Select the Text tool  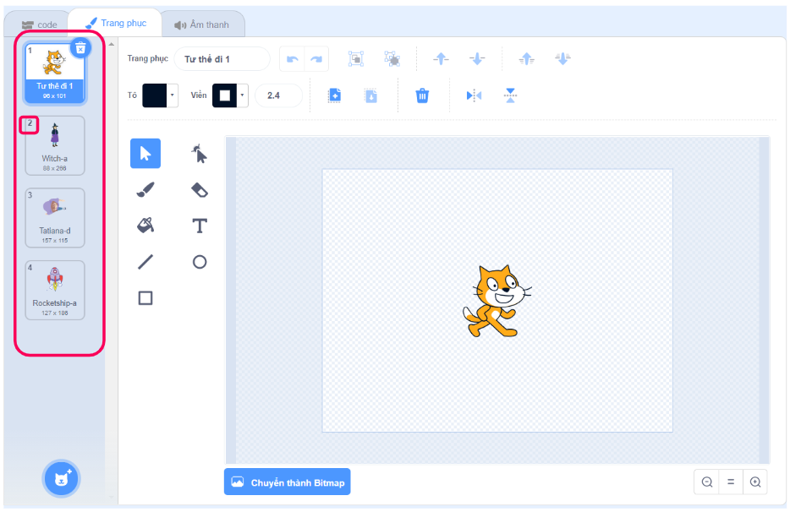[x=200, y=226]
